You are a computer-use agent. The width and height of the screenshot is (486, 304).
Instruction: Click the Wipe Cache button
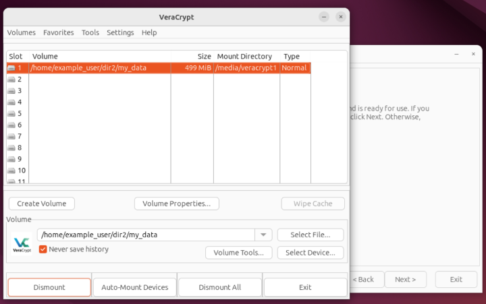pyautogui.click(x=313, y=204)
